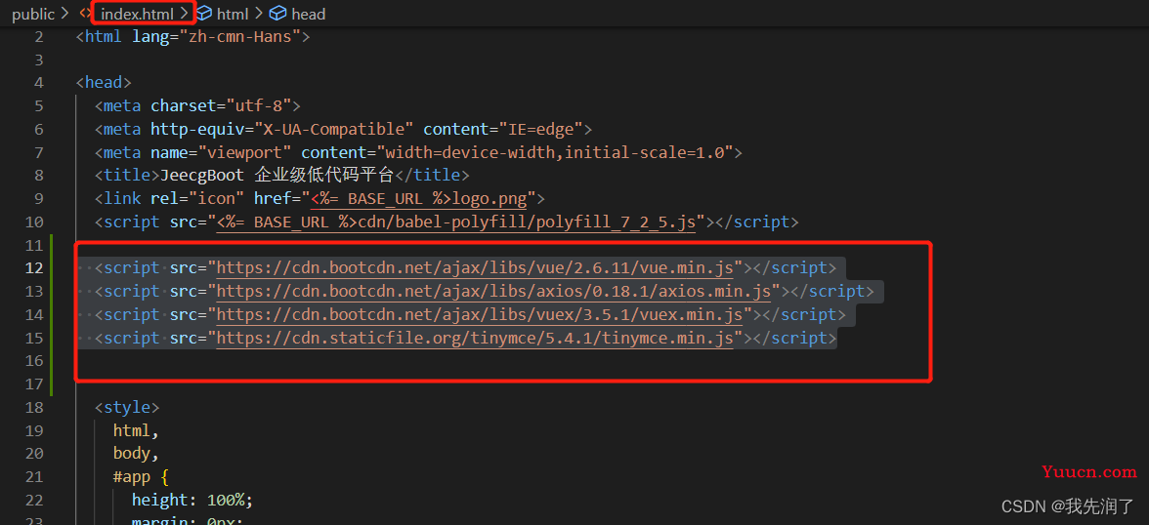Select line number 15 in the gutter
1149x525 pixels.
(34, 339)
